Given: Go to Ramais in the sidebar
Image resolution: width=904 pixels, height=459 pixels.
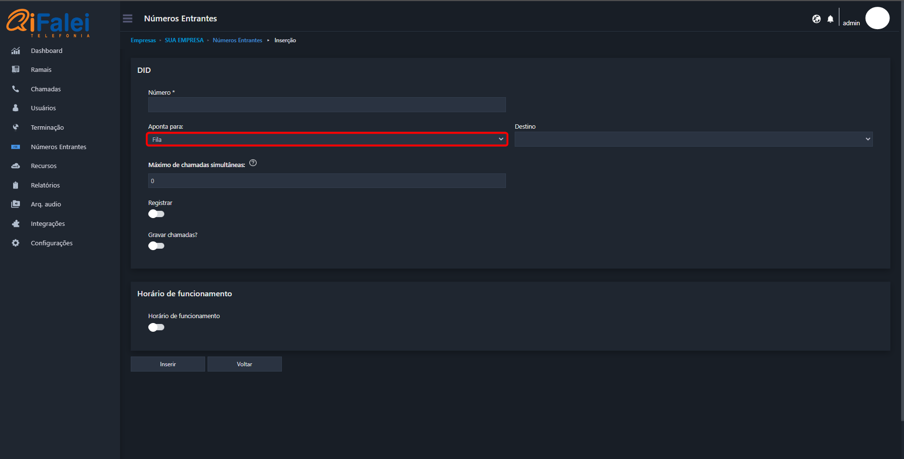Looking at the screenshot, I should tap(41, 69).
